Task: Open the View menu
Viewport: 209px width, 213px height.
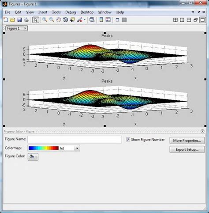Action: pos(30,12)
